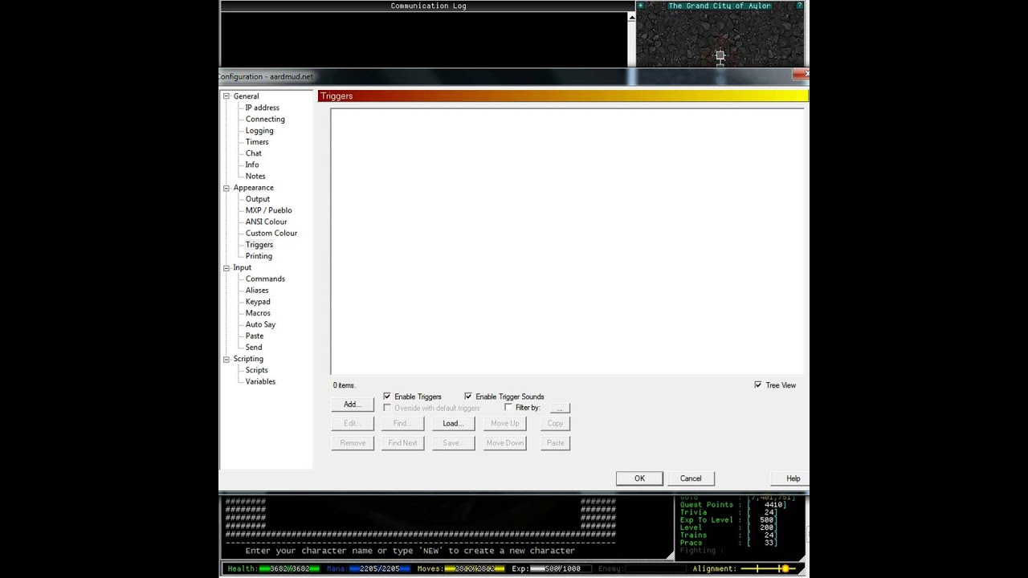Open the Notes page

[255, 176]
